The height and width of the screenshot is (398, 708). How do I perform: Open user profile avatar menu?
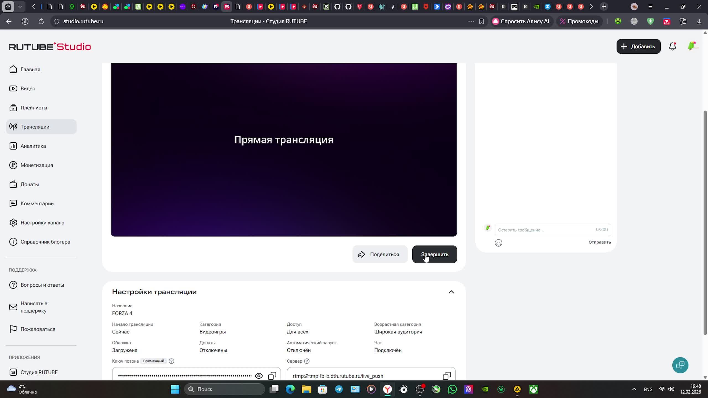tap(693, 46)
